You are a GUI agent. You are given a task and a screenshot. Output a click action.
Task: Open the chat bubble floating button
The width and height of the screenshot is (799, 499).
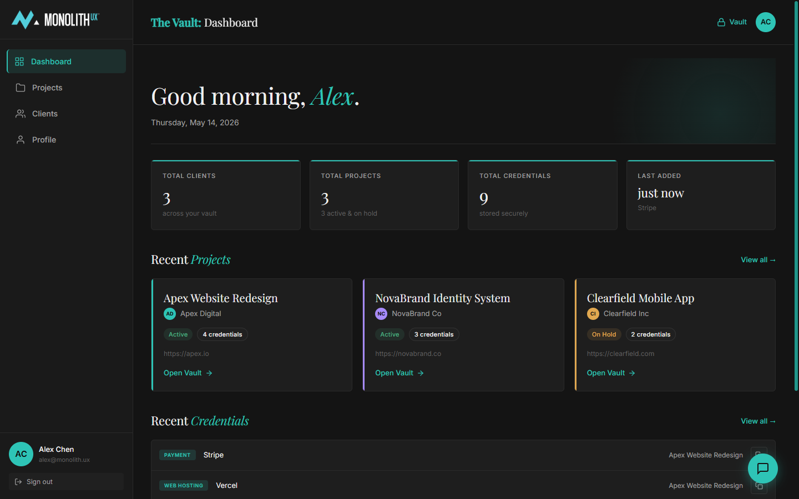[763, 469]
